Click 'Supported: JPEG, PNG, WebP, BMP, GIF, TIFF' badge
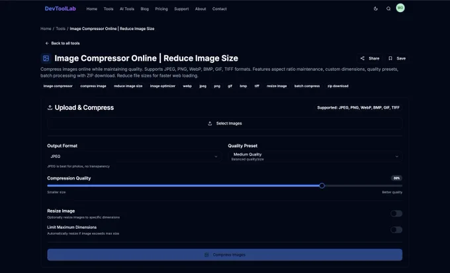 [358, 107]
